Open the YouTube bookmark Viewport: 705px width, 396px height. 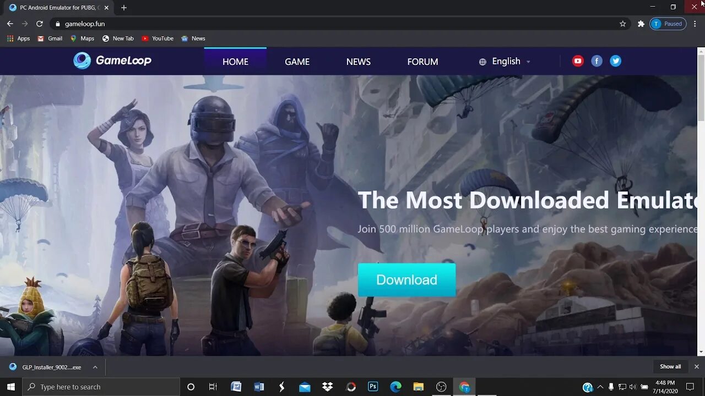point(158,38)
